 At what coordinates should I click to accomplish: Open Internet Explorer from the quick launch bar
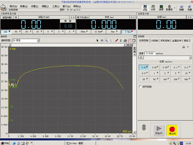[14, 143]
